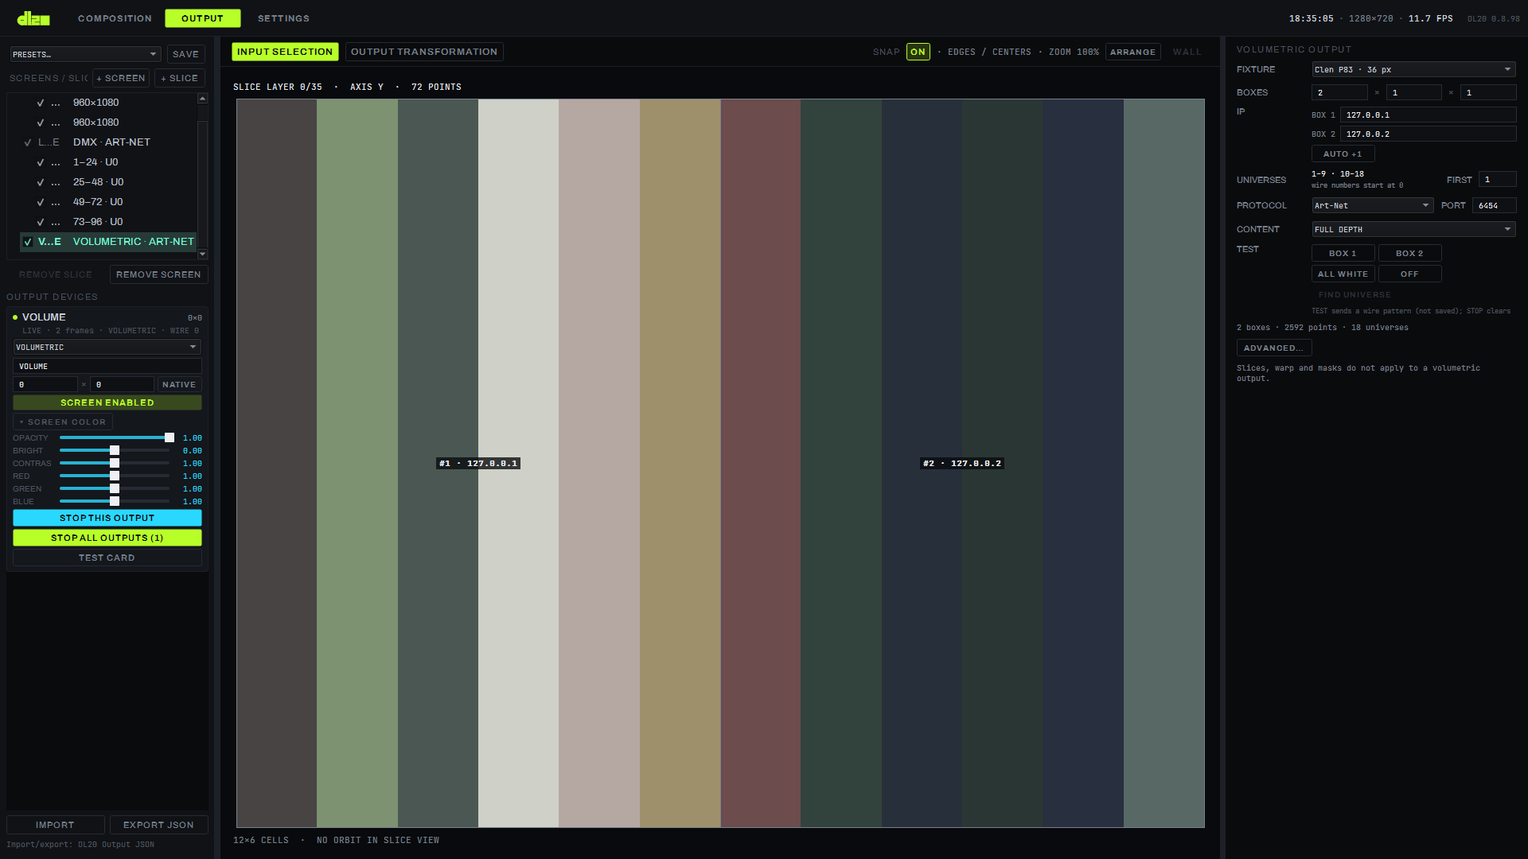Adjust the OPACITY slider

tap(115, 437)
